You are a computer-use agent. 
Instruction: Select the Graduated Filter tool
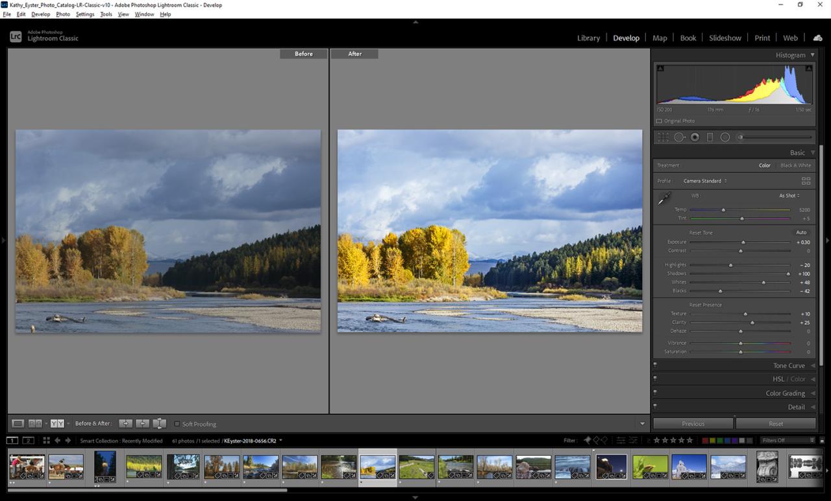click(710, 137)
